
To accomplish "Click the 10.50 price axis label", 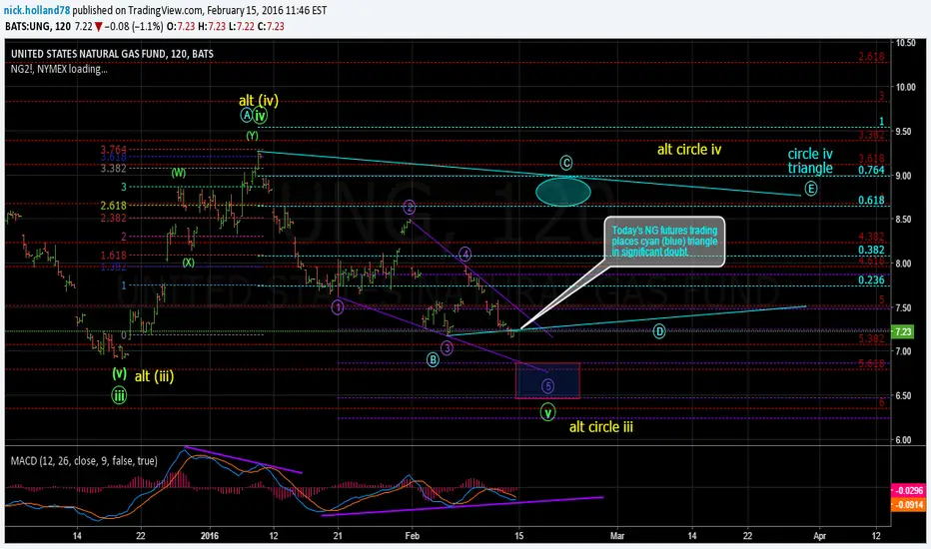I will click(x=905, y=43).
